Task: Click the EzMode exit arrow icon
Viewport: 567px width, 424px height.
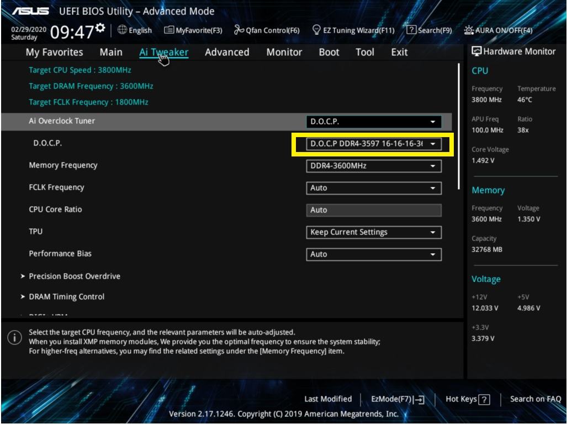Action: (420, 400)
